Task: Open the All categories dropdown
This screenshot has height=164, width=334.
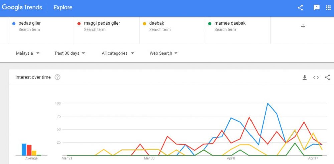Action: 118,53
